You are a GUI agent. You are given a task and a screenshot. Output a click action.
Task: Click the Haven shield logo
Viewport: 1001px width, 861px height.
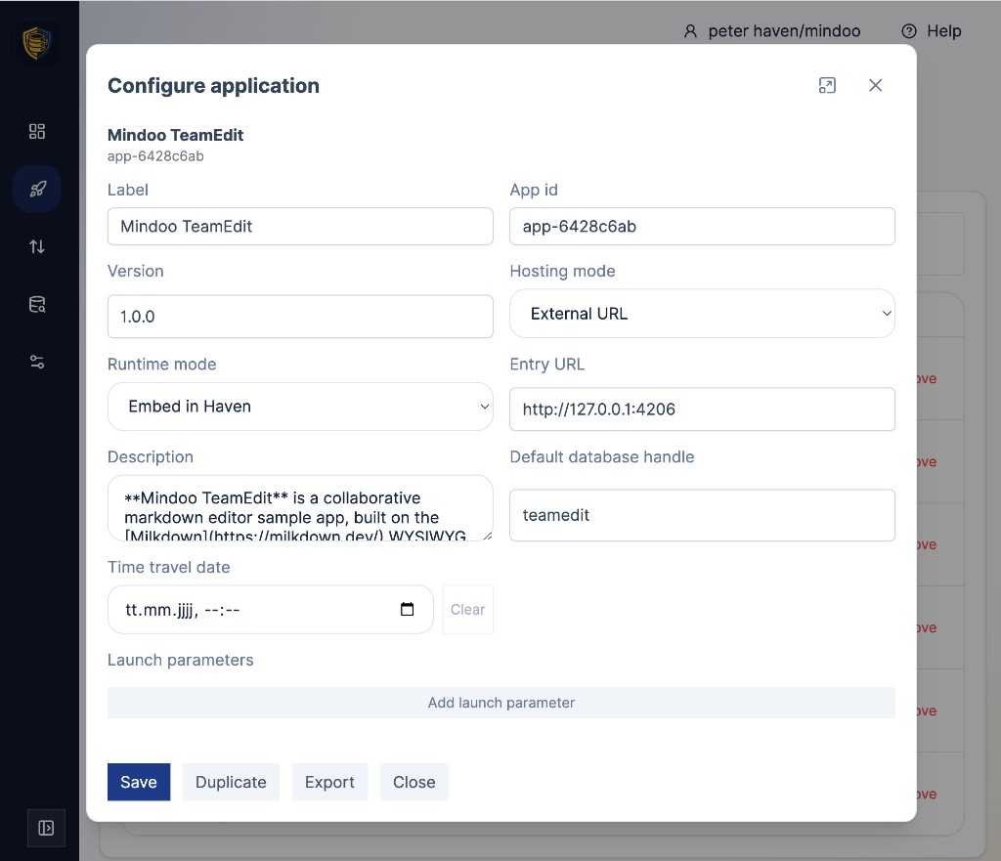coord(37,43)
